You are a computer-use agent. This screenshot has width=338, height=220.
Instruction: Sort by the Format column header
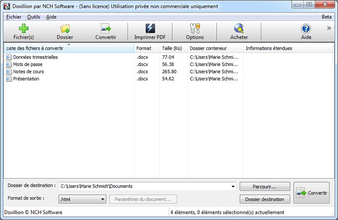(x=147, y=48)
